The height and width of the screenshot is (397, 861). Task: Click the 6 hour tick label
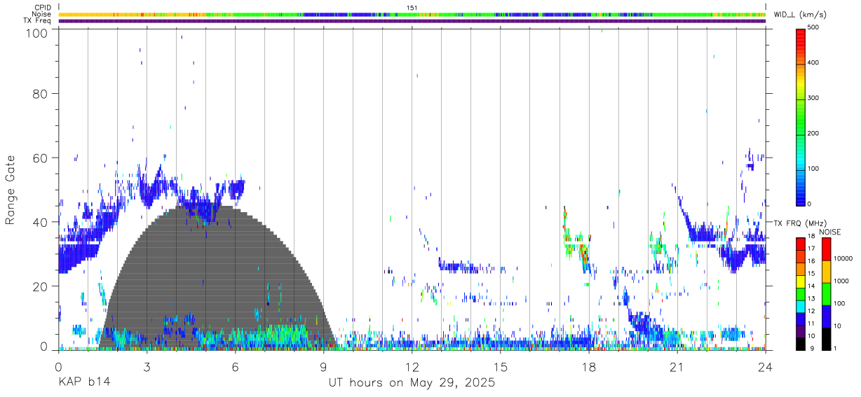coord(235,366)
